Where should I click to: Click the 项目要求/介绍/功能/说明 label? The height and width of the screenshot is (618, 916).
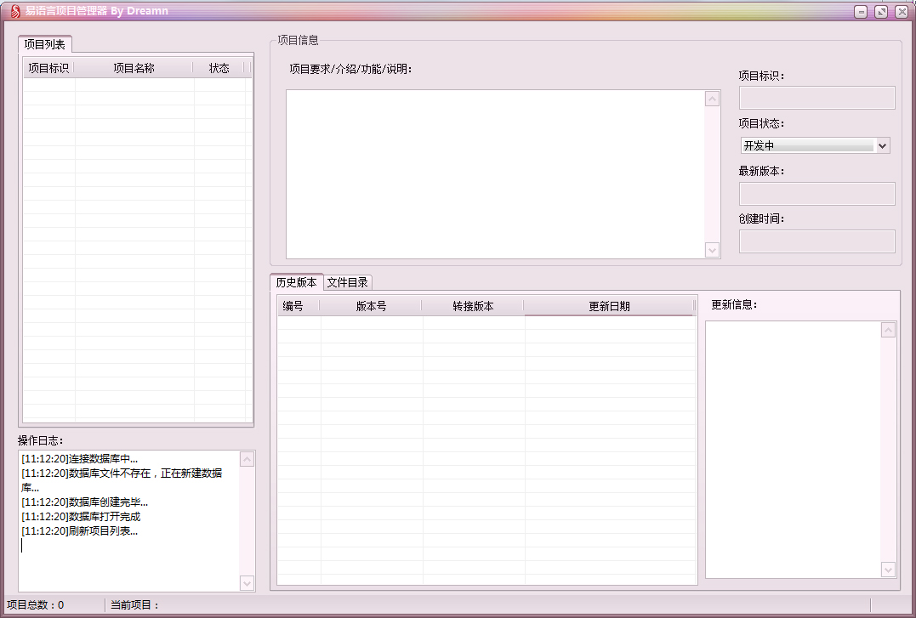click(x=351, y=69)
